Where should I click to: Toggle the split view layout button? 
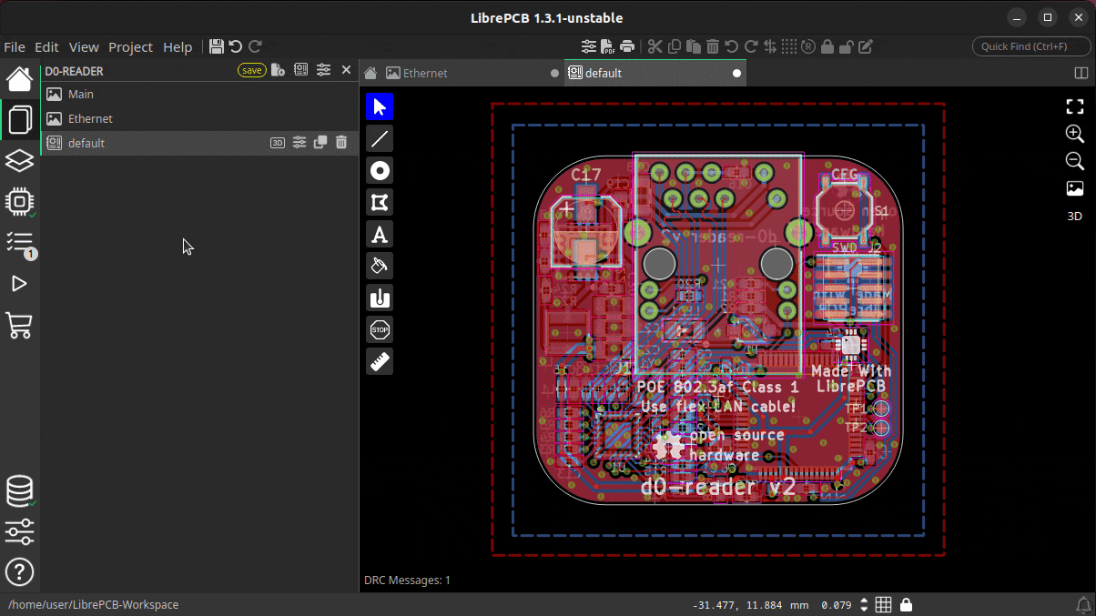click(1081, 73)
